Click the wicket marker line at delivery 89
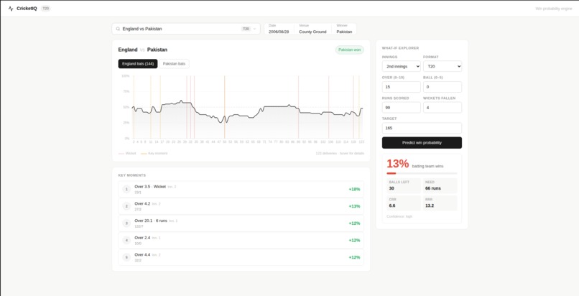 point(298,107)
